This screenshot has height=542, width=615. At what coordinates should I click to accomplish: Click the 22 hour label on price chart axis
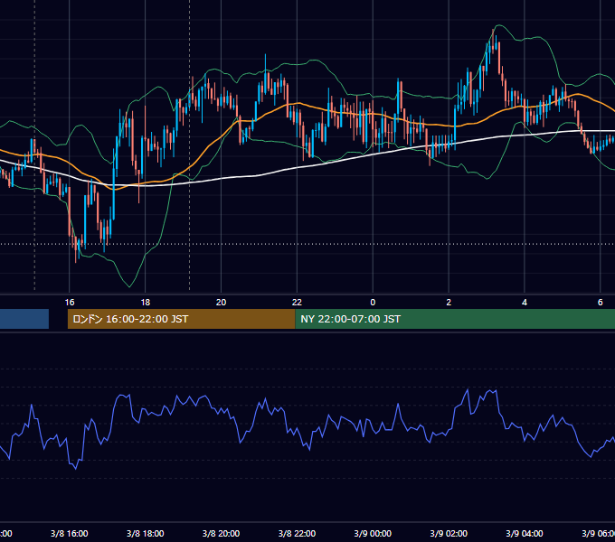click(297, 303)
